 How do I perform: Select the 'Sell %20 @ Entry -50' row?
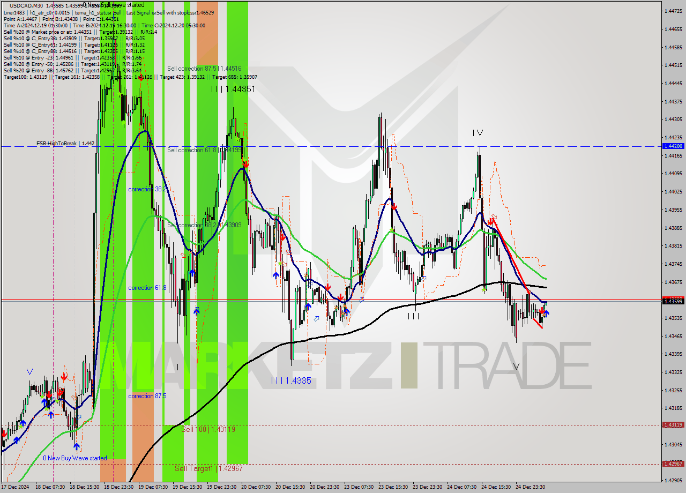tap(73, 64)
